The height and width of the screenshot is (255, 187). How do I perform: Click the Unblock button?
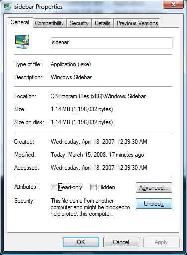pos(154,204)
